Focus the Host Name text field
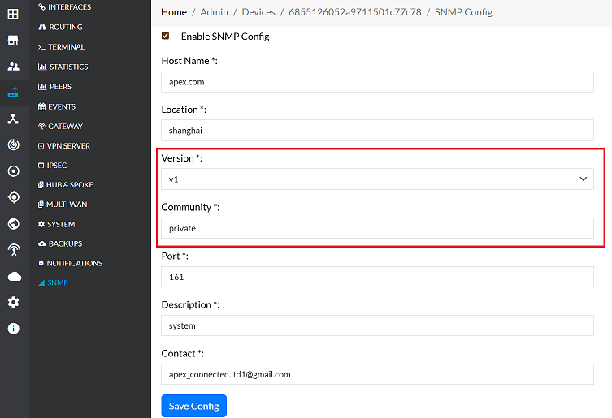The width and height of the screenshot is (612, 418). point(377,82)
